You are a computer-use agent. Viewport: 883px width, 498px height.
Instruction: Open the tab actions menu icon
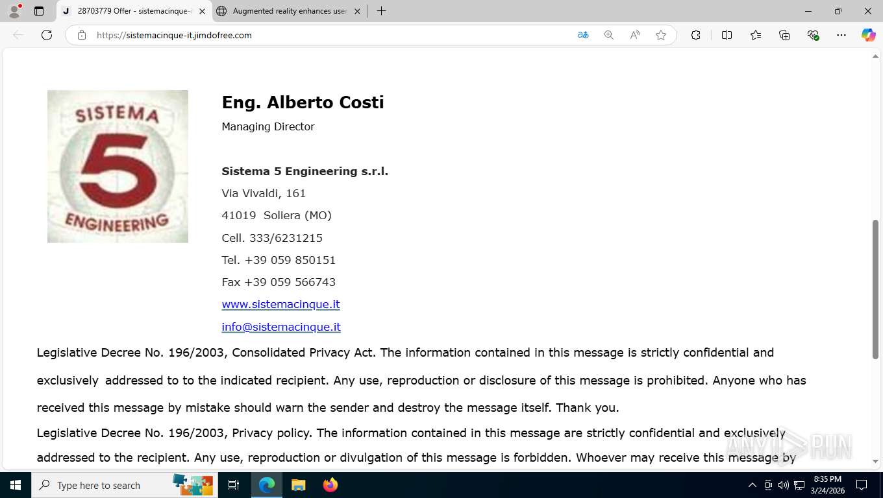39,11
